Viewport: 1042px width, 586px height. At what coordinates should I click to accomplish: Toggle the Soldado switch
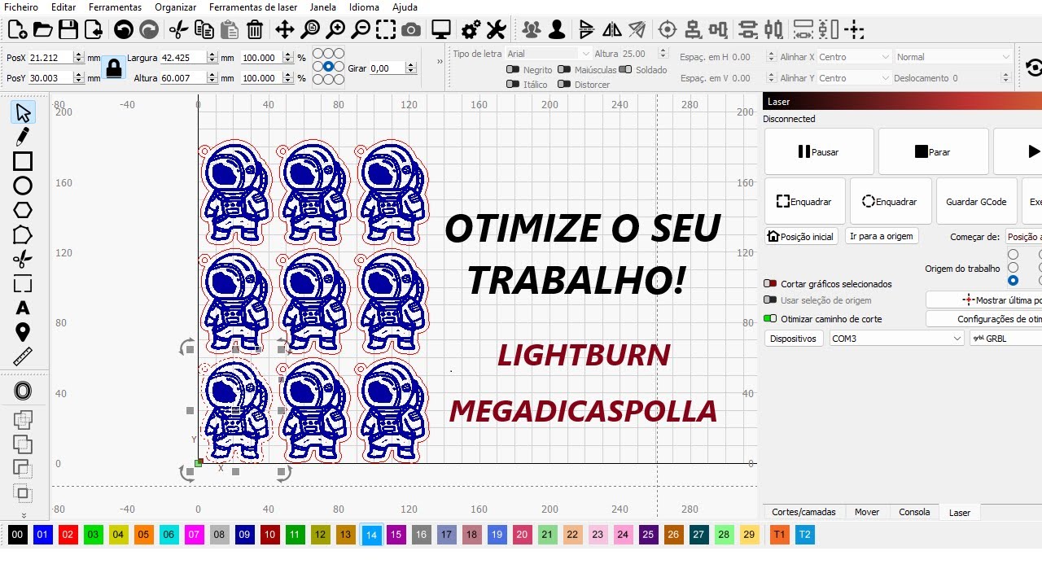click(x=625, y=70)
